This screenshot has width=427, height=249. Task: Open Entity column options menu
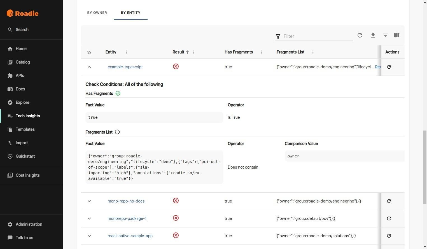point(126,52)
